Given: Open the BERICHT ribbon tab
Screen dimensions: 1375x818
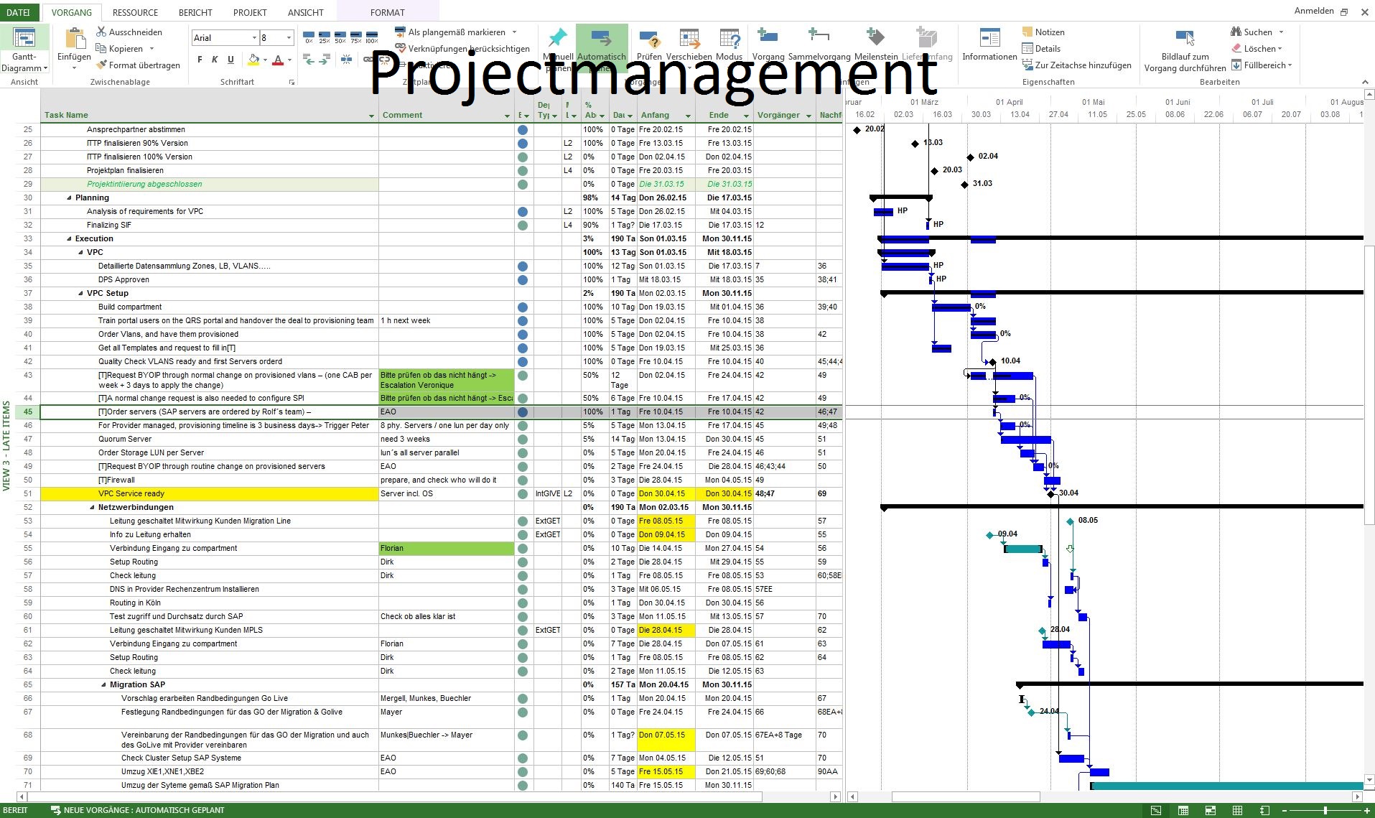Looking at the screenshot, I should [x=195, y=12].
